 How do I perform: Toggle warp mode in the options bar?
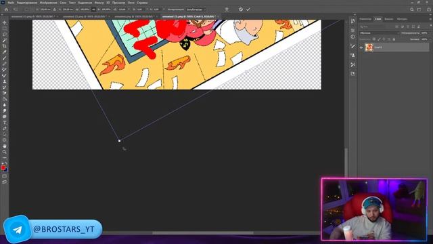227,9
